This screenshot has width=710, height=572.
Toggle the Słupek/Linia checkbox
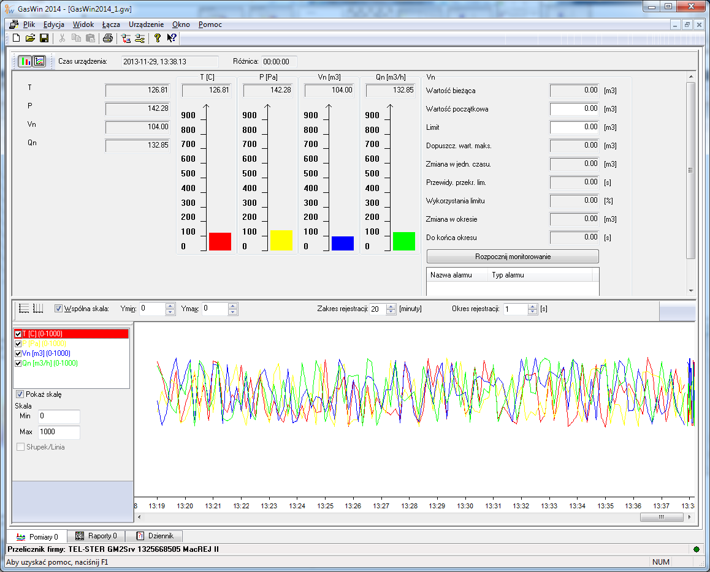tap(20, 446)
